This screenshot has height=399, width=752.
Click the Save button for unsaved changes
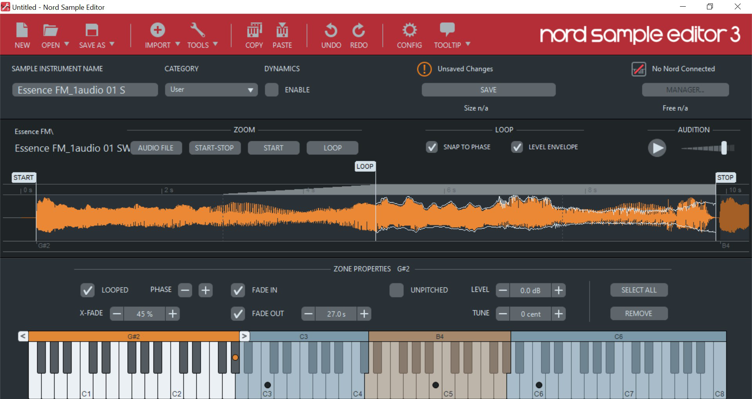coord(488,90)
